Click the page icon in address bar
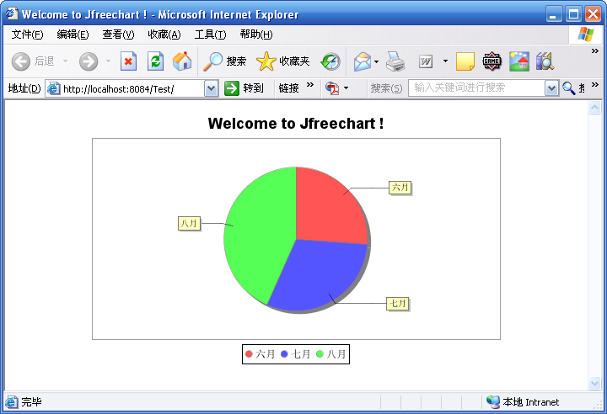 54,88
